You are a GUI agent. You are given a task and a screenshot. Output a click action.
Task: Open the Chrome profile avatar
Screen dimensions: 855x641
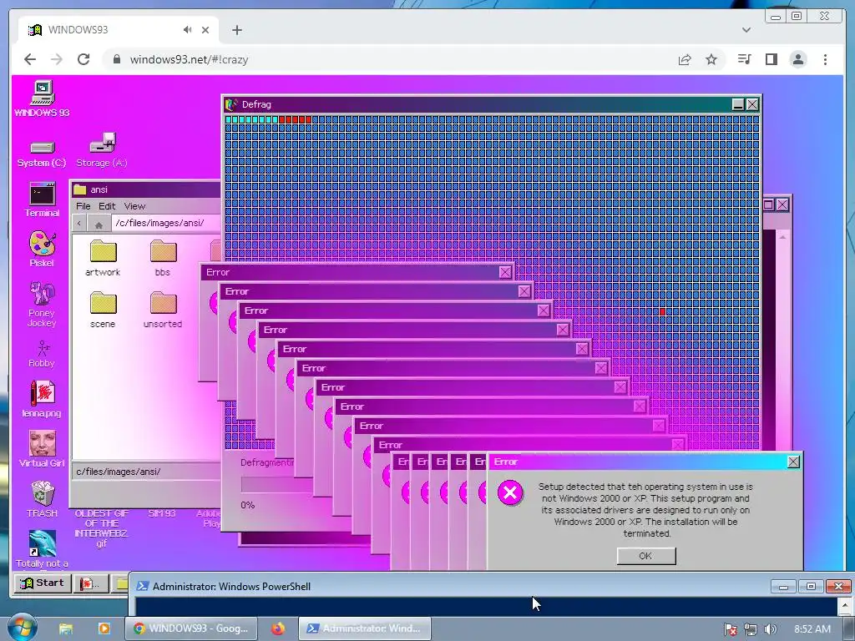coord(798,59)
